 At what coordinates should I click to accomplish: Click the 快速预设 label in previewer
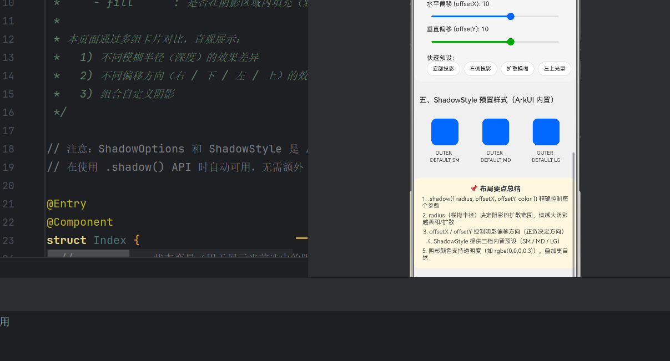tap(441, 58)
